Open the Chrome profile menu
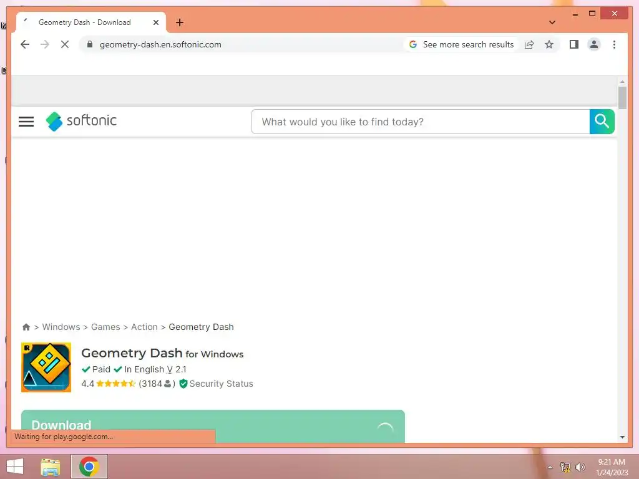The width and height of the screenshot is (639, 479). pos(594,44)
